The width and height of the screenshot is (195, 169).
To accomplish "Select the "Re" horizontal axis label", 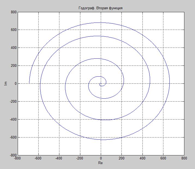I will (x=100, y=163).
